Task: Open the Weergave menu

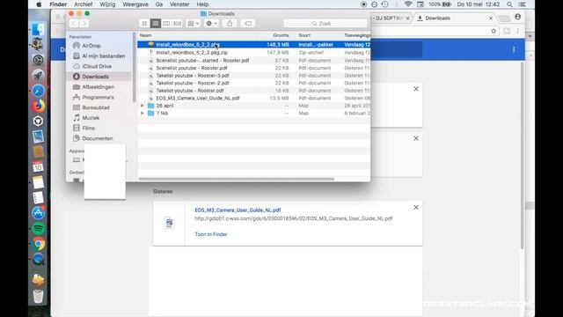Action: coord(135,4)
